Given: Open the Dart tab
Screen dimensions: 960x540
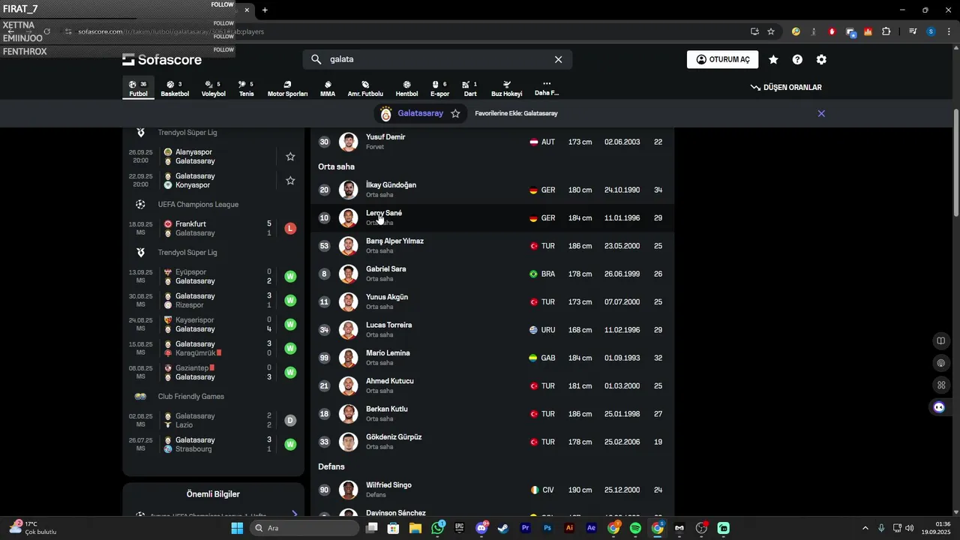Looking at the screenshot, I should pos(470,88).
